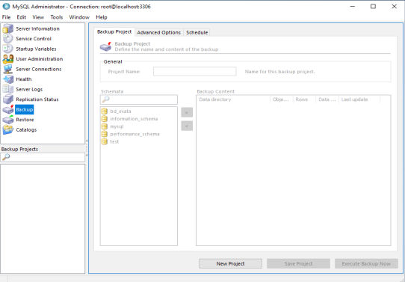Click the Rows column header
This screenshot has width=405, height=282.
point(304,99)
